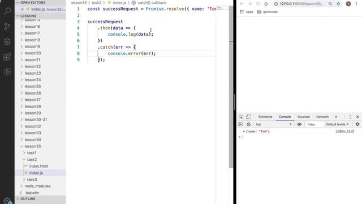This screenshot has width=362, height=204.
Task: Click the browser Forward arrow
Action: point(249,4)
